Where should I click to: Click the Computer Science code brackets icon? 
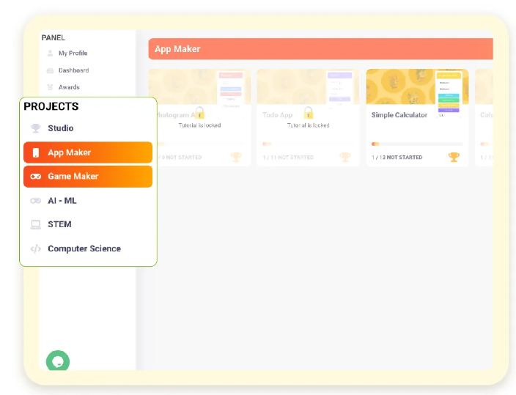point(36,249)
